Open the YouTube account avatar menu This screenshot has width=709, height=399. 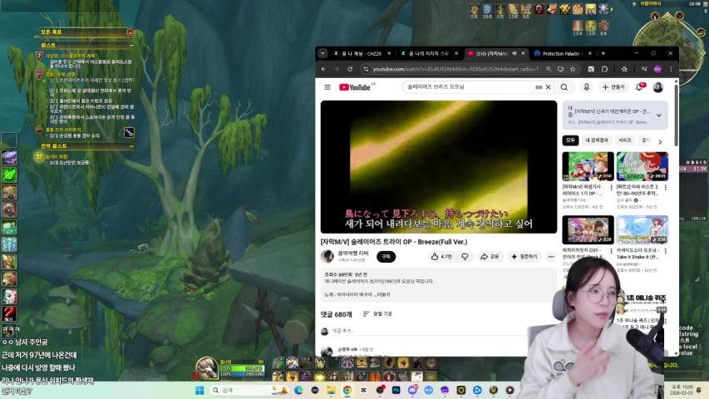658,86
